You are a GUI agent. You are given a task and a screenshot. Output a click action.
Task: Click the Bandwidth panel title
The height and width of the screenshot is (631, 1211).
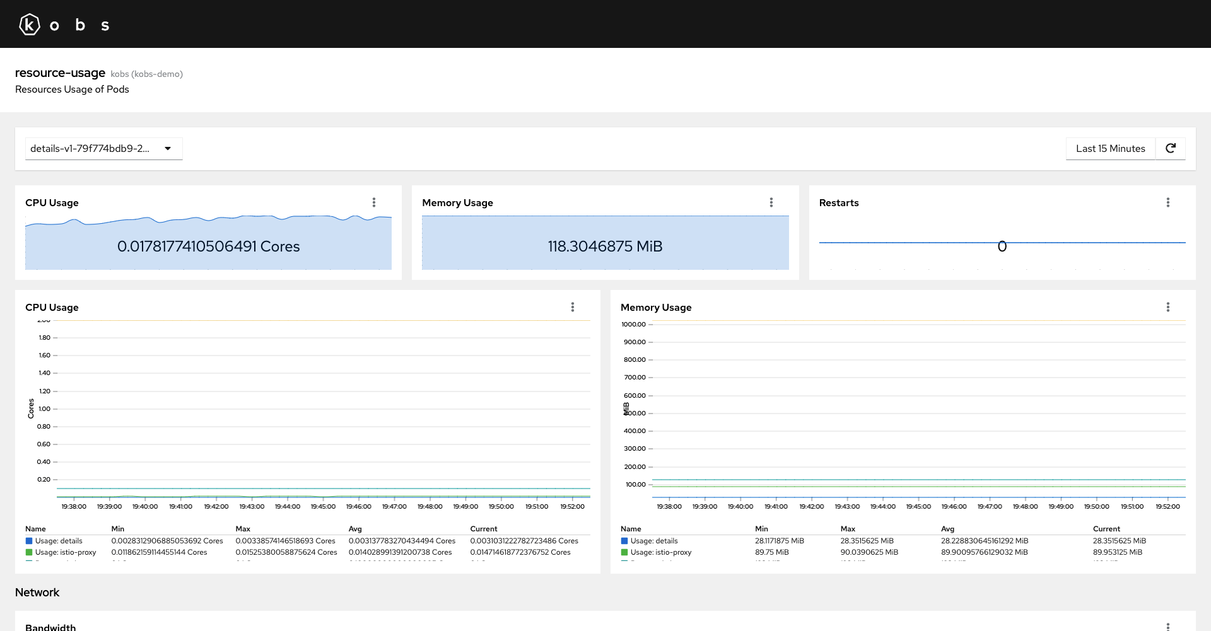50,627
